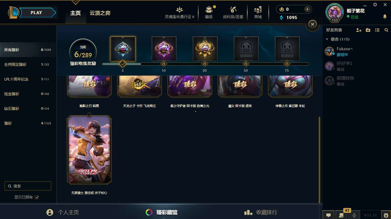This screenshot has height=219, width=391.
Task: Open the 商城 store icon
Action: (x=258, y=10)
